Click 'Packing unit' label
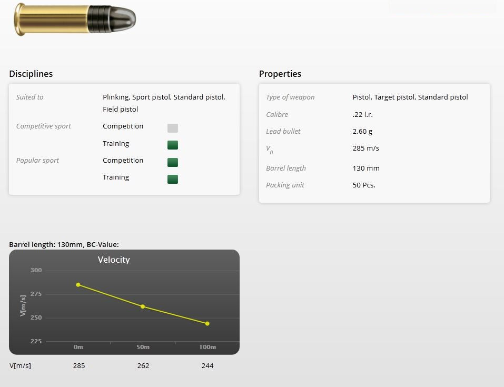 tap(285, 185)
